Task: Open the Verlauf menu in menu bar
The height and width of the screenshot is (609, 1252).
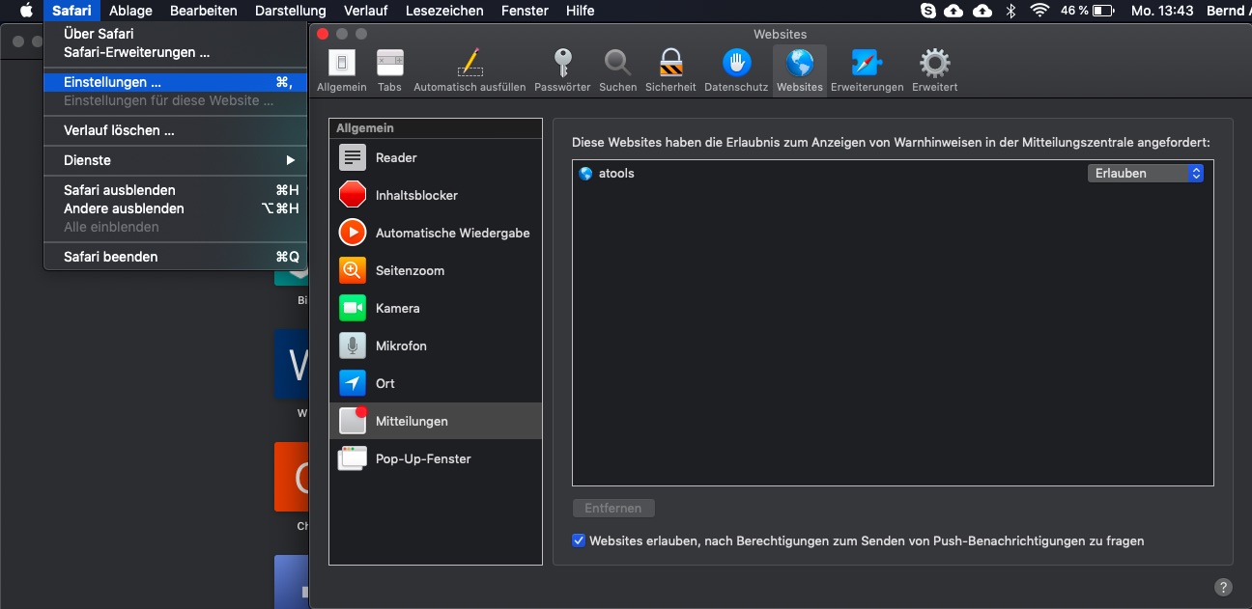Action: [365, 11]
